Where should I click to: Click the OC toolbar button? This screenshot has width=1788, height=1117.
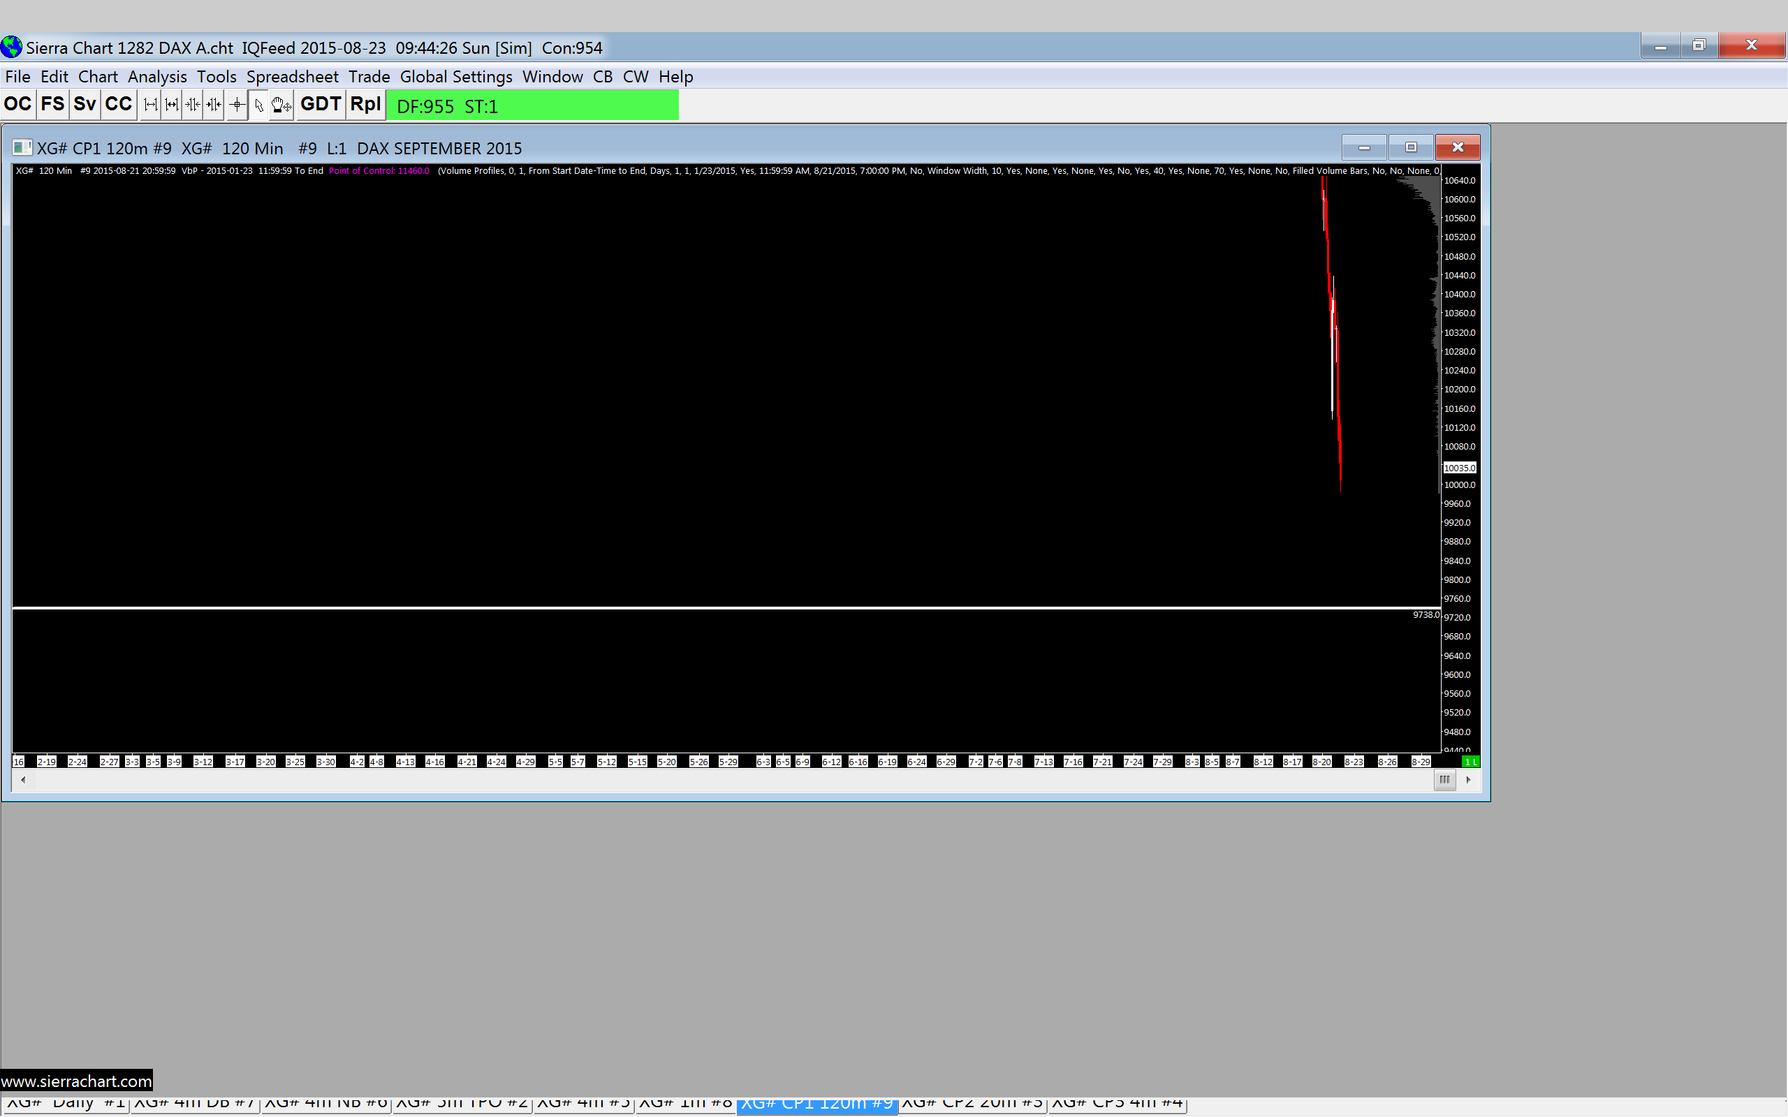[x=17, y=104]
